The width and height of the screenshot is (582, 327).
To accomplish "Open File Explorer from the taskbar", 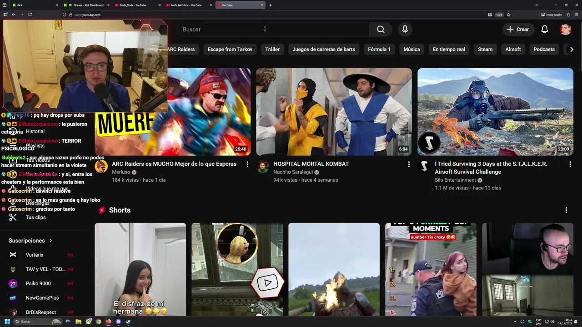I will pos(78,322).
